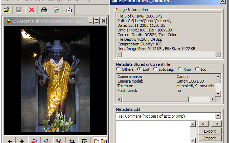Click the 'Taken on:' metadata row
The image size is (229, 143).
[166, 86]
